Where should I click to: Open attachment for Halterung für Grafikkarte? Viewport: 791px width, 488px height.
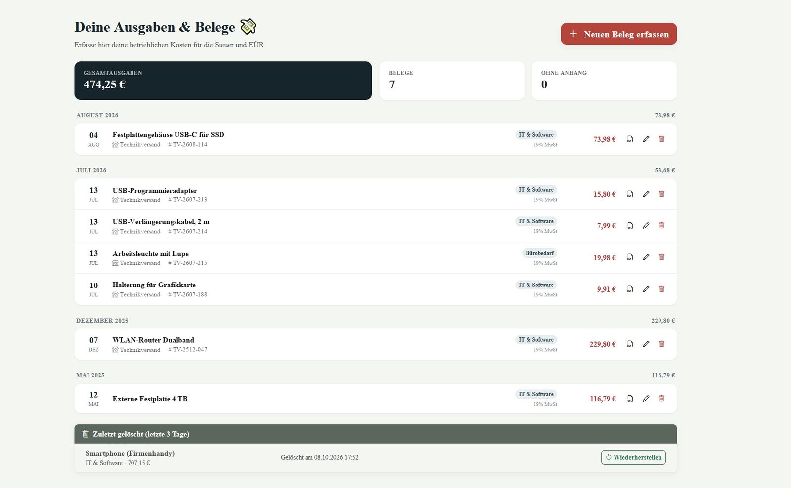pyautogui.click(x=630, y=289)
